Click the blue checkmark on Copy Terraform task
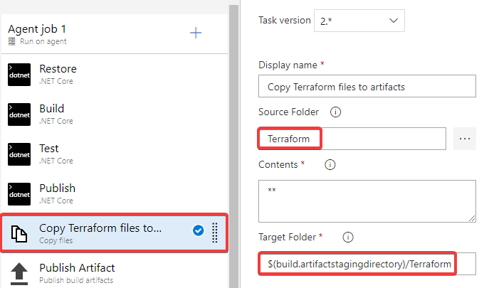The height and width of the screenshot is (288, 484). (x=198, y=230)
